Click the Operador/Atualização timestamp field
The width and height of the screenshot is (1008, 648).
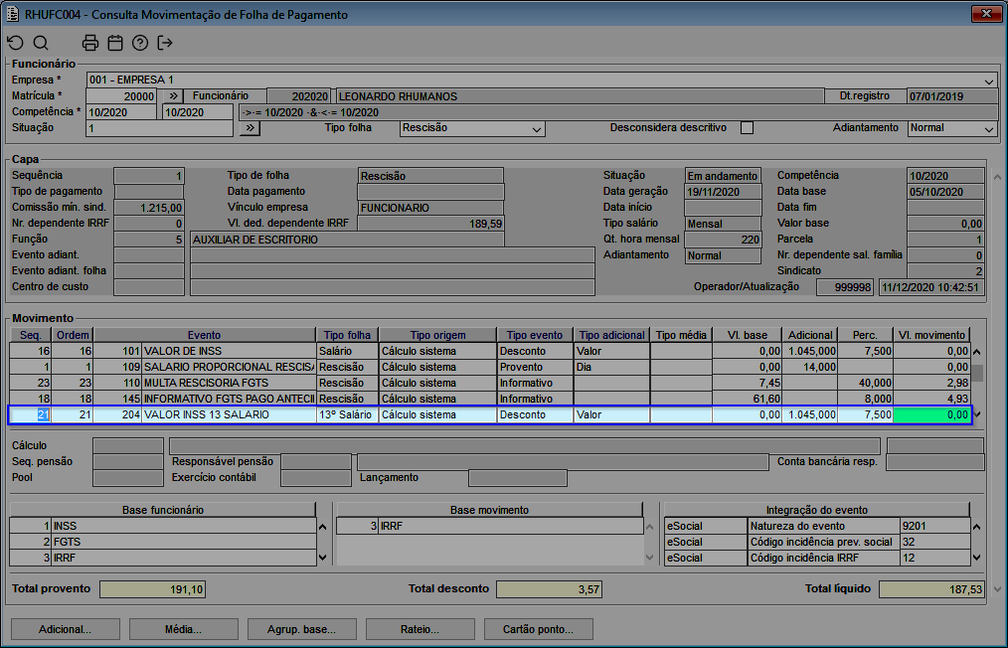click(x=931, y=287)
